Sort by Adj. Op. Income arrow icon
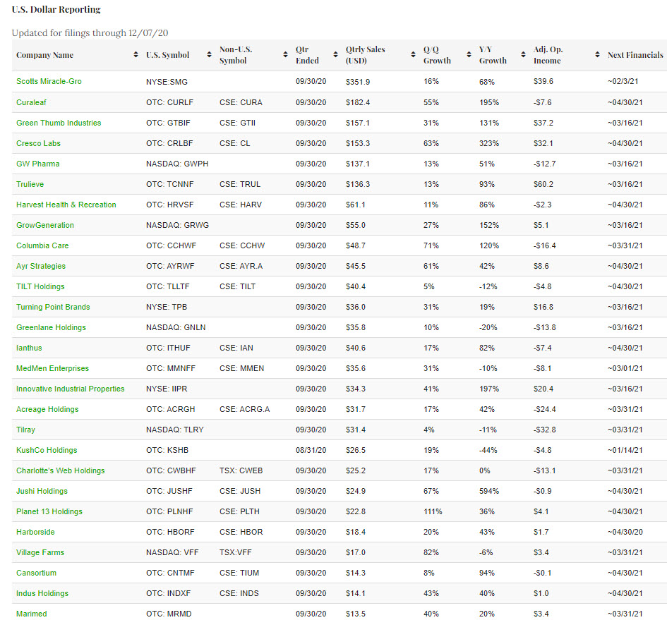The height and width of the screenshot is (620, 667). (x=596, y=55)
